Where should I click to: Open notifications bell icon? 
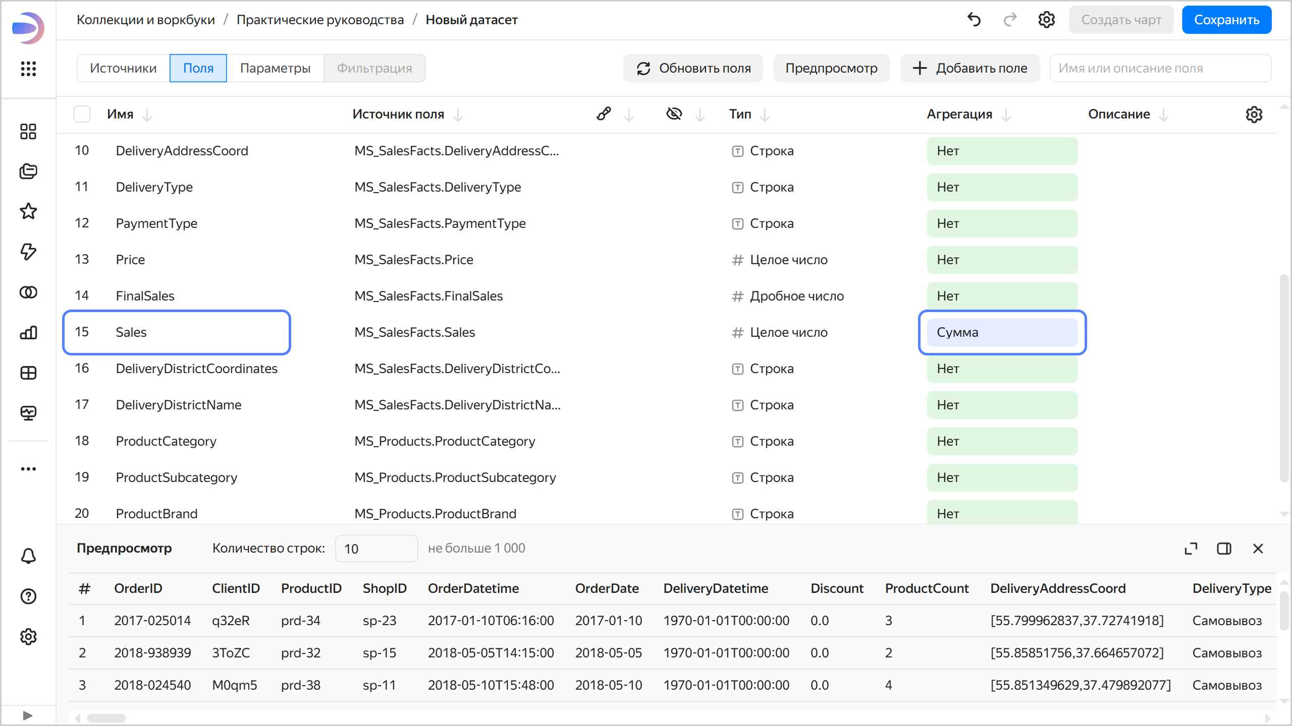tap(28, 556)
